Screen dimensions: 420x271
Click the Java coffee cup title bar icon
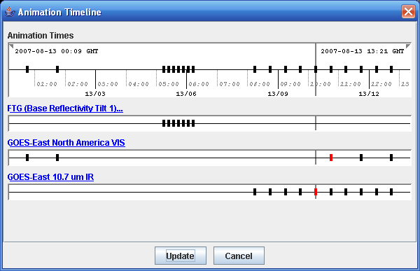point(10,12)
